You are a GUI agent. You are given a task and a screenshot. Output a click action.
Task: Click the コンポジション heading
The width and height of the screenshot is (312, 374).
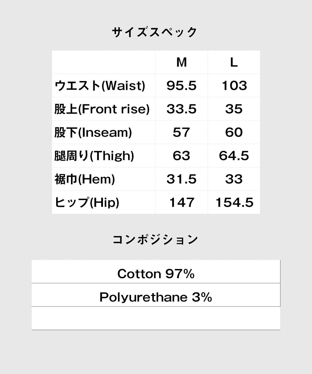(x=155, y=240)
